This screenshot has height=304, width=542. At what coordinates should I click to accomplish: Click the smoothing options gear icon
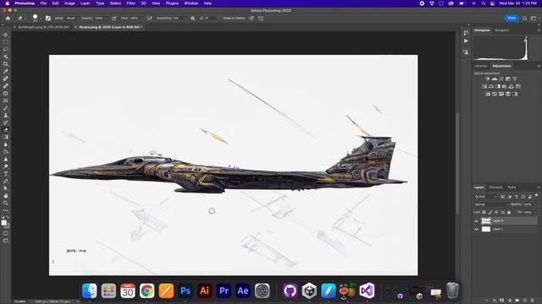click(x=192, y=19)
